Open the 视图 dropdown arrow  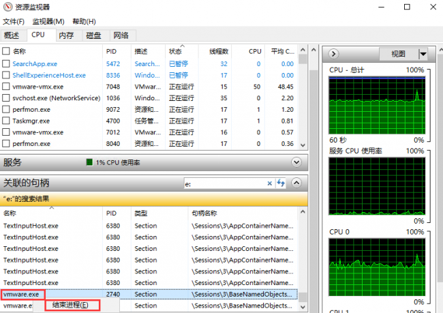tap(423, 54)
